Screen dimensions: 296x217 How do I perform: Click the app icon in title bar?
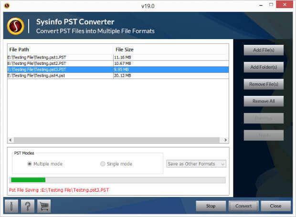pos(7,6)
